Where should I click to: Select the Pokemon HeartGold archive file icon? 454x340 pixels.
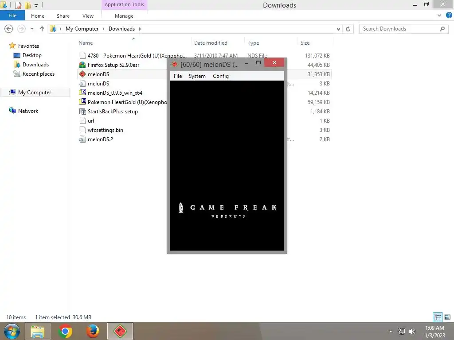coord(82,102)
